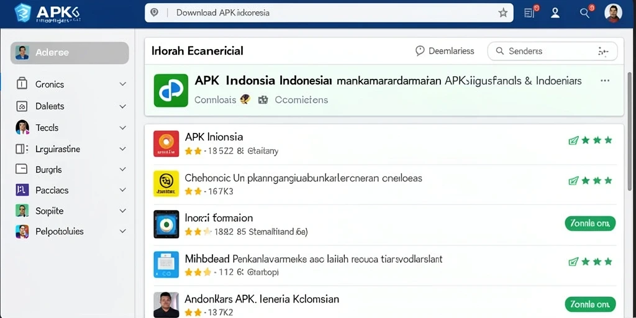Viewport: 636px width, 318px height.
Task: Click the location pin icon in address bar
Action: coord(154,12)
